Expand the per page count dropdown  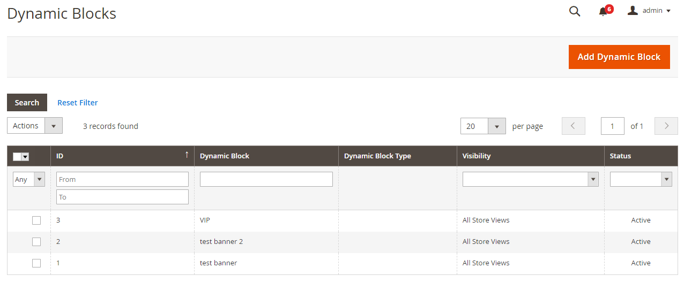tap(483, 126)
